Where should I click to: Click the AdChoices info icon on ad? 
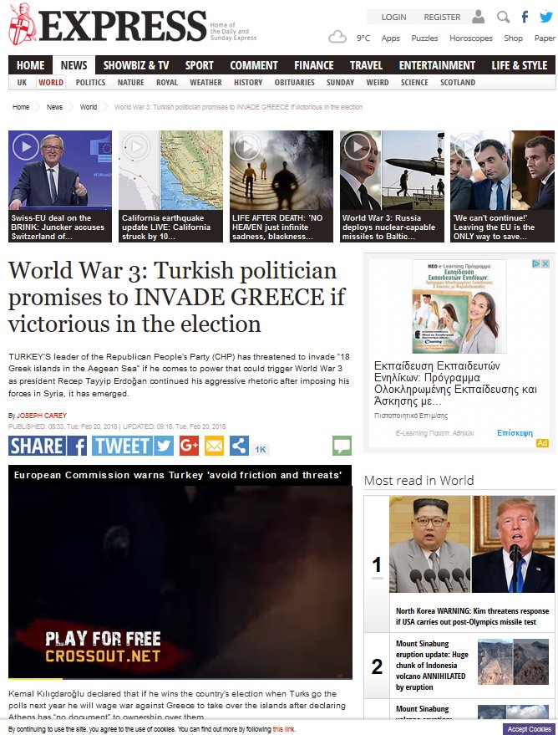coord(536,264)
